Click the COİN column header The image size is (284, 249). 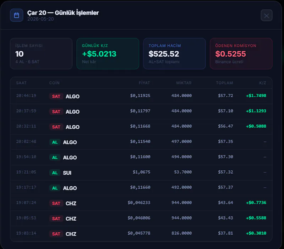tap(54, 83)
